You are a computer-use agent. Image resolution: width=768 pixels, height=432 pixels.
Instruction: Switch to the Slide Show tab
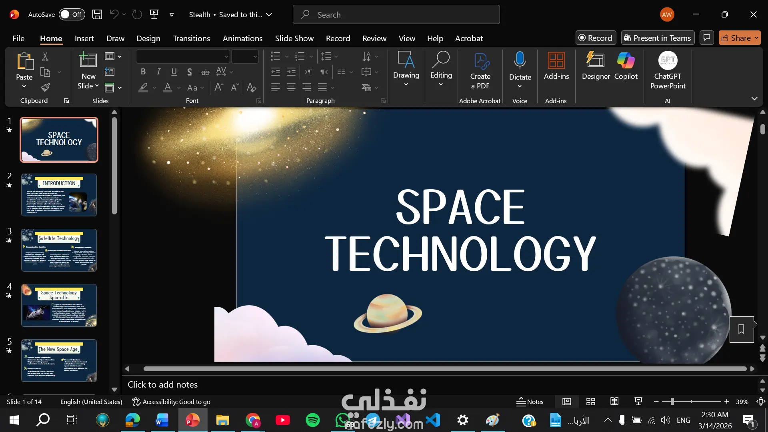[x=294, y=38]
